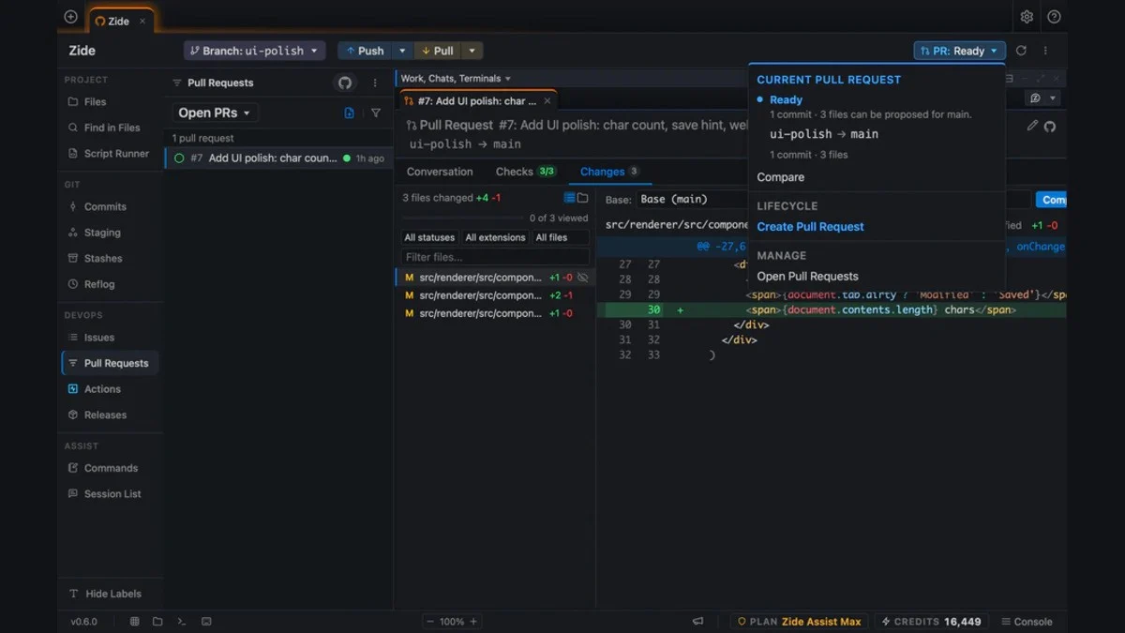Click the new tab plus icon
This screenshot has height=633, width=1125.
(70, 17)
